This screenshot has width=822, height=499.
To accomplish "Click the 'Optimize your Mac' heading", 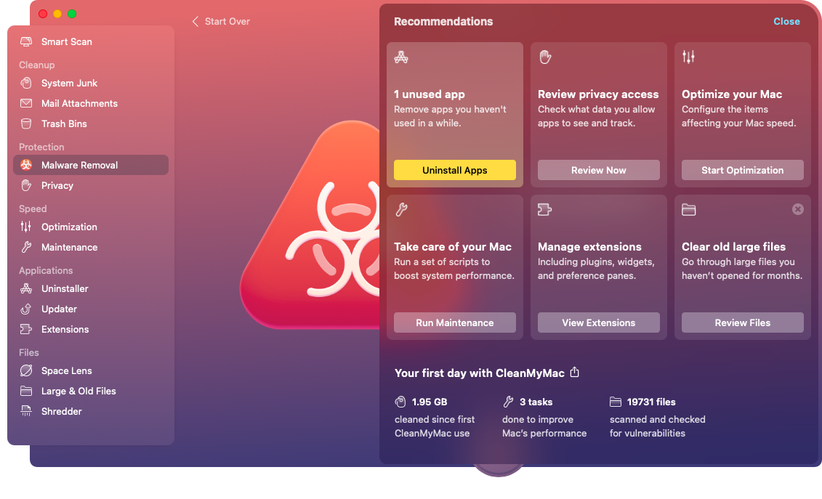I will click(x=732, y=94).
